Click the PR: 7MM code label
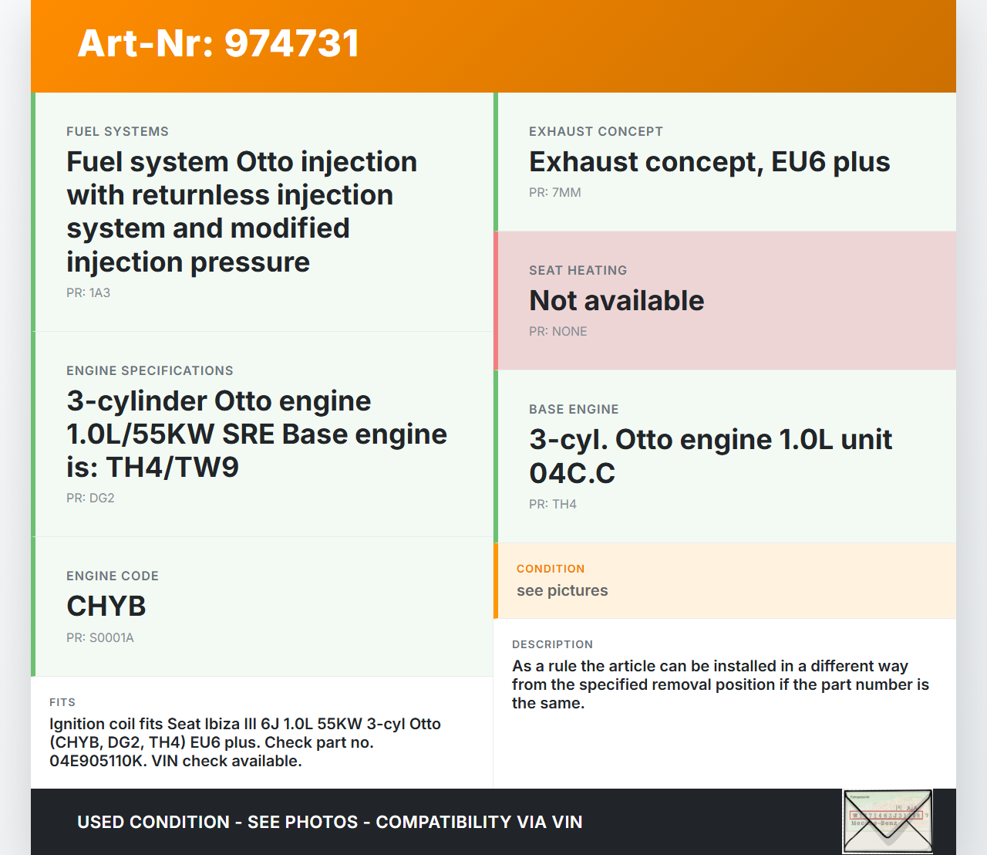Image resolution: width=987 pixels, height=855 pixels. click(x=555, y=193)
